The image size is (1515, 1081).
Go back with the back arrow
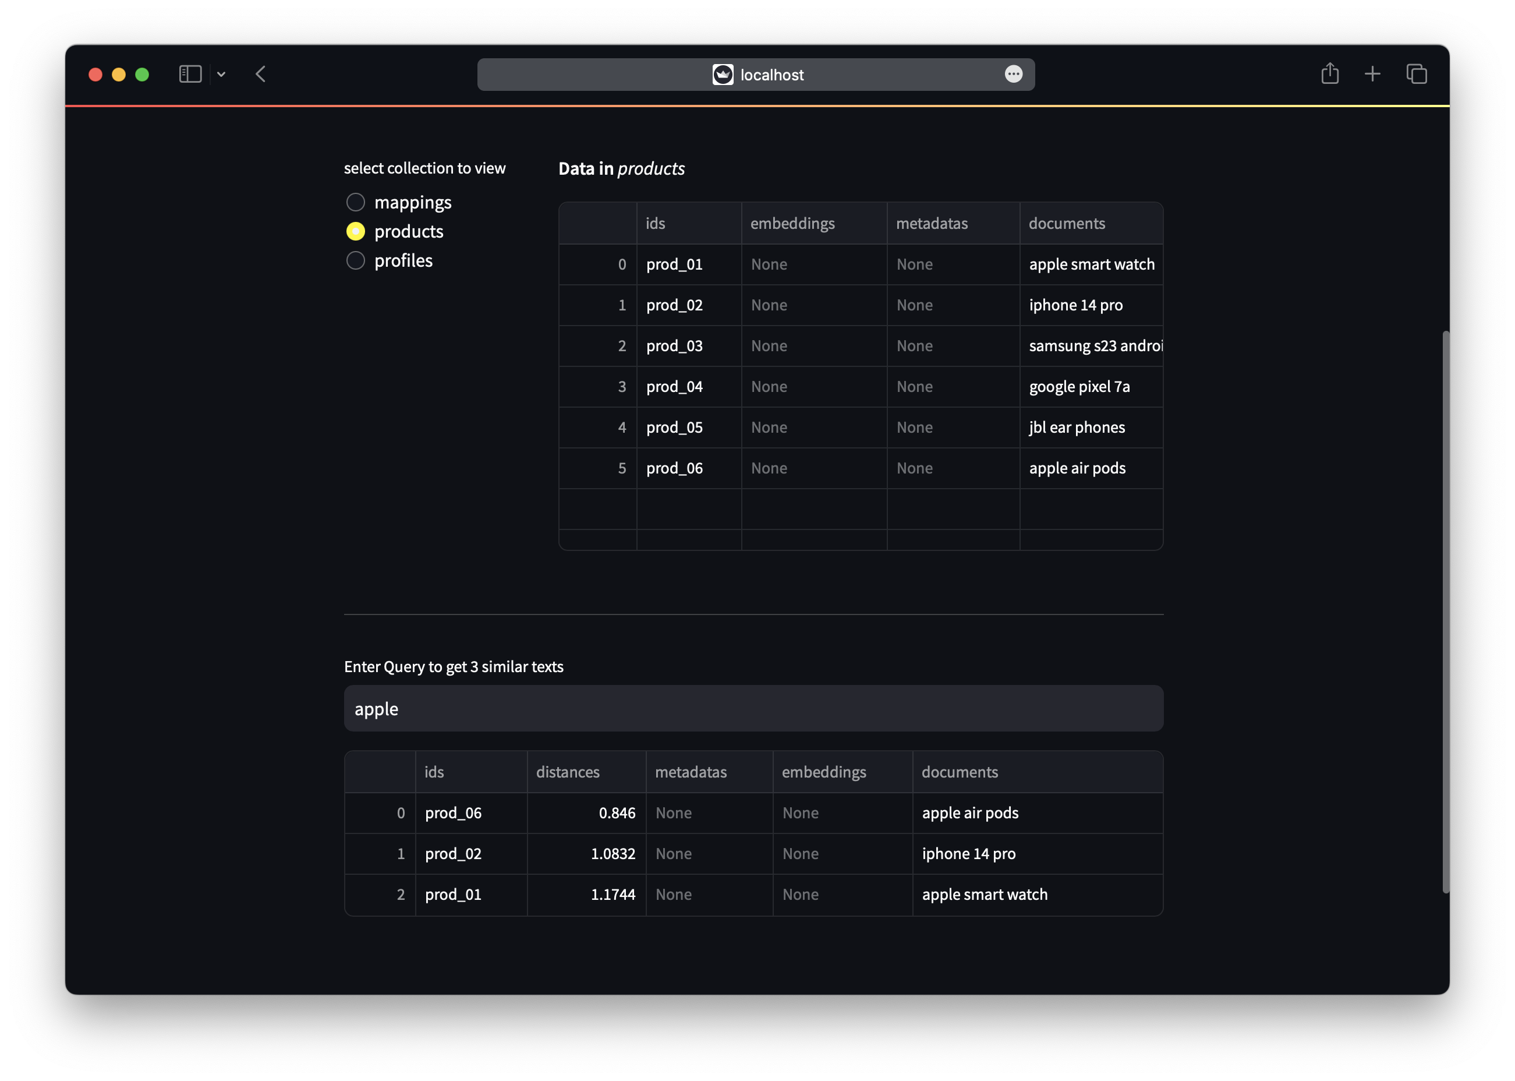click(x=261, y=74)
